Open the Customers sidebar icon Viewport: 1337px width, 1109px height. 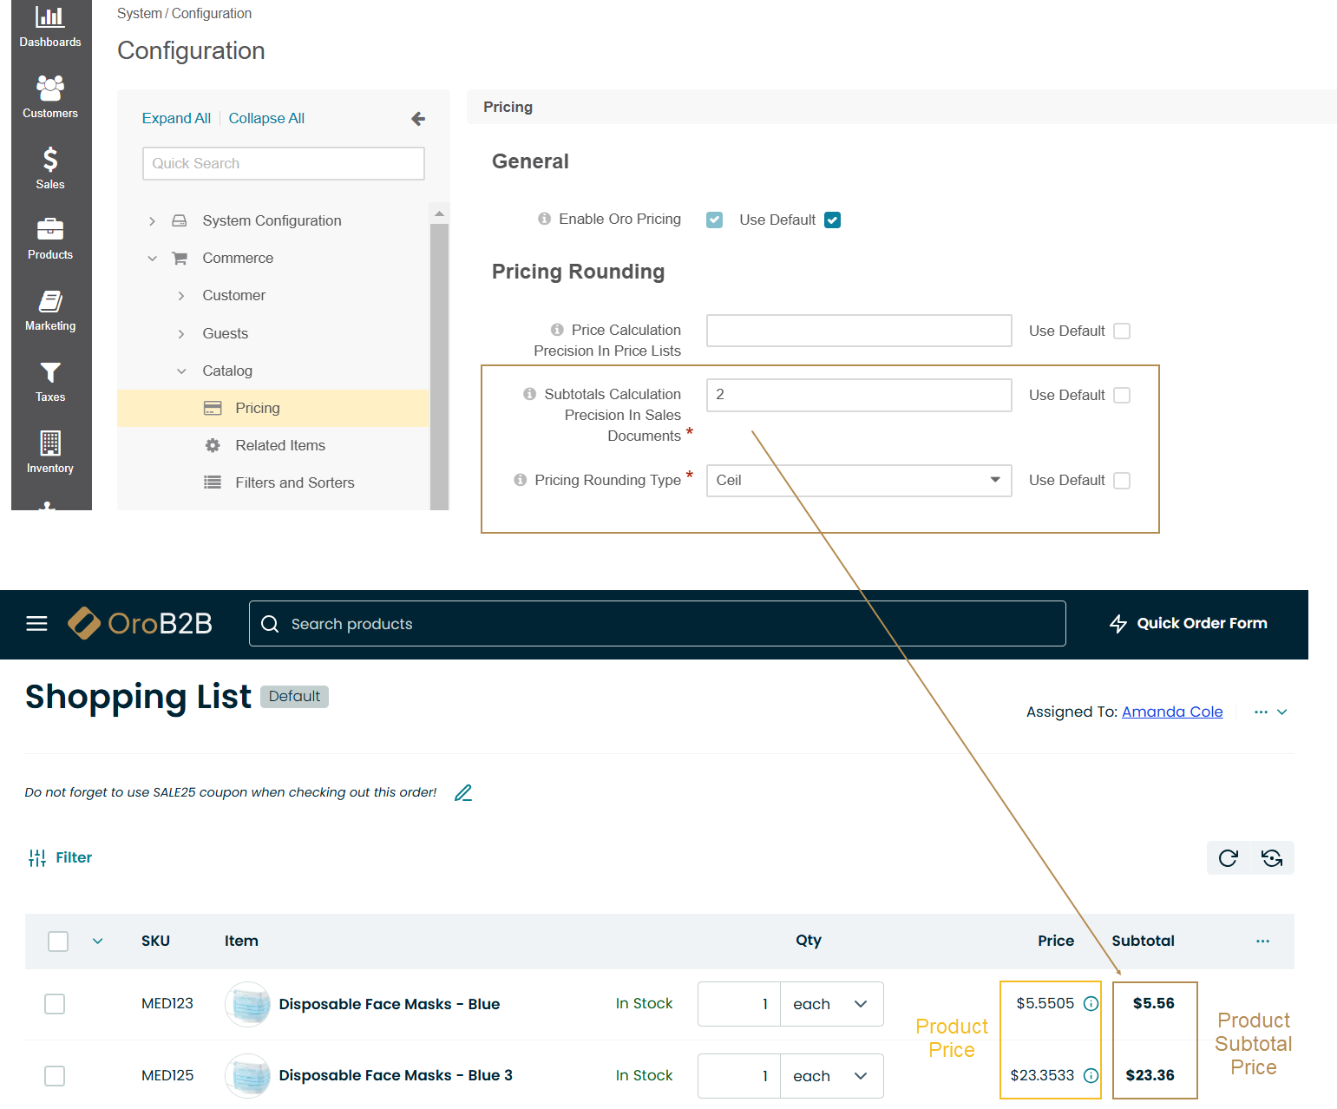pyautogui.click(x=50, y=88)
